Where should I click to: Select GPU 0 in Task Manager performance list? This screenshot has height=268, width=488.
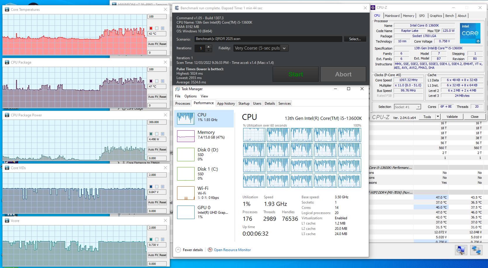coord(204,212)
